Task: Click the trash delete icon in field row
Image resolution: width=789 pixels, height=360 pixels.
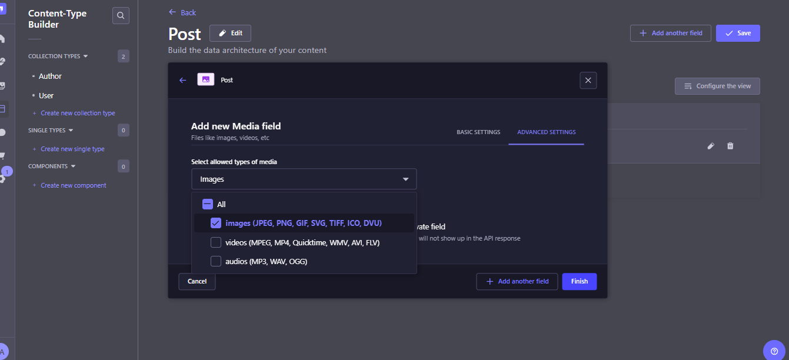Action: pyautogui.click(x=730, y=146)
